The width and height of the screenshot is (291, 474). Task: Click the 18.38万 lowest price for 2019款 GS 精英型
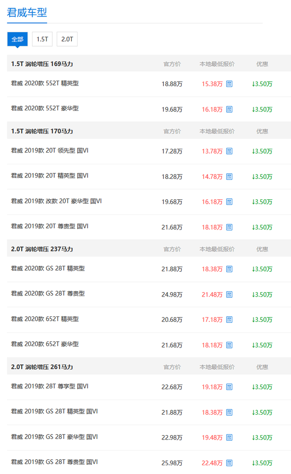point(212,412)
